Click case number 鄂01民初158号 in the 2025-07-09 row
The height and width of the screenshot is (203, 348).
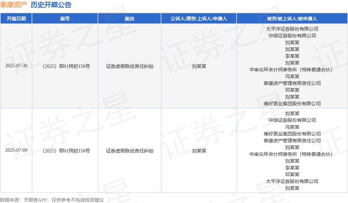click(74, 151)
